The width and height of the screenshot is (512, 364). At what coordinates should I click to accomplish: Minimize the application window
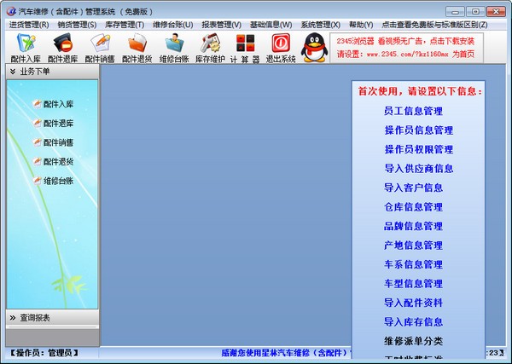click(x=455, y=12)
